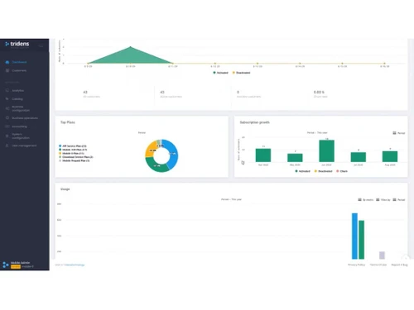Collapse the sidebar with the hamburger icon
Viewport: 414px width, 310px height.
[x=41, y=46]
